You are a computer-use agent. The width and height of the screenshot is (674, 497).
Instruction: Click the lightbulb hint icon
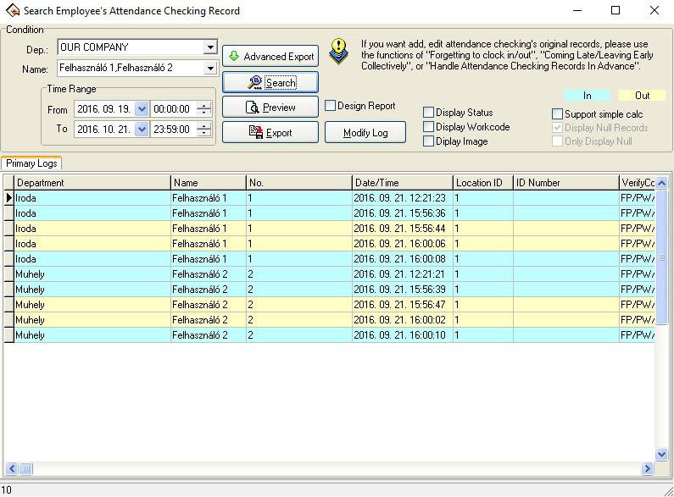click(339, 51)
